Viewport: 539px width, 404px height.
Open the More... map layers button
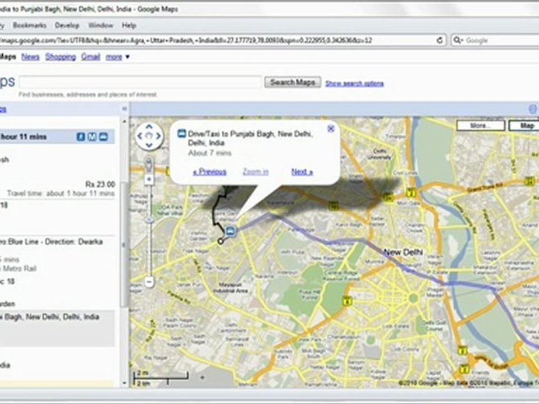(x=481, y=126)
